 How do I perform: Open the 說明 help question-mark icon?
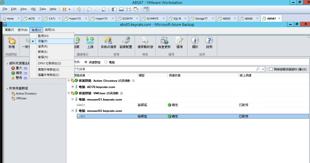coord(209,42)
